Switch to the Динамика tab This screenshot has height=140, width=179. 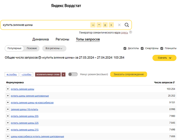pos(40,39)
